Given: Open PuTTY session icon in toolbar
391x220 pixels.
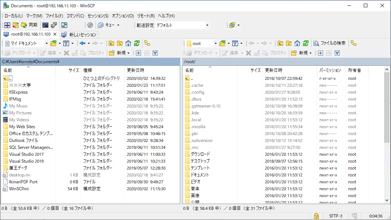Looking at the screenshot, I should [54, 25].
